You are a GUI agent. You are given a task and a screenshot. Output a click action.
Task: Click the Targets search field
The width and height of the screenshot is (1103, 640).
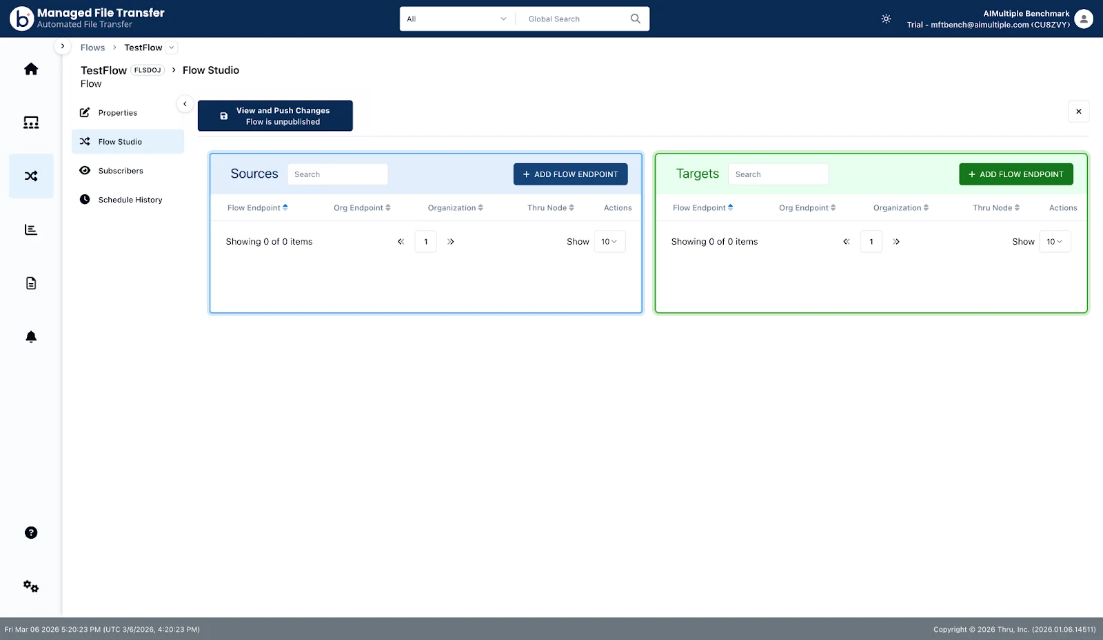778,174
